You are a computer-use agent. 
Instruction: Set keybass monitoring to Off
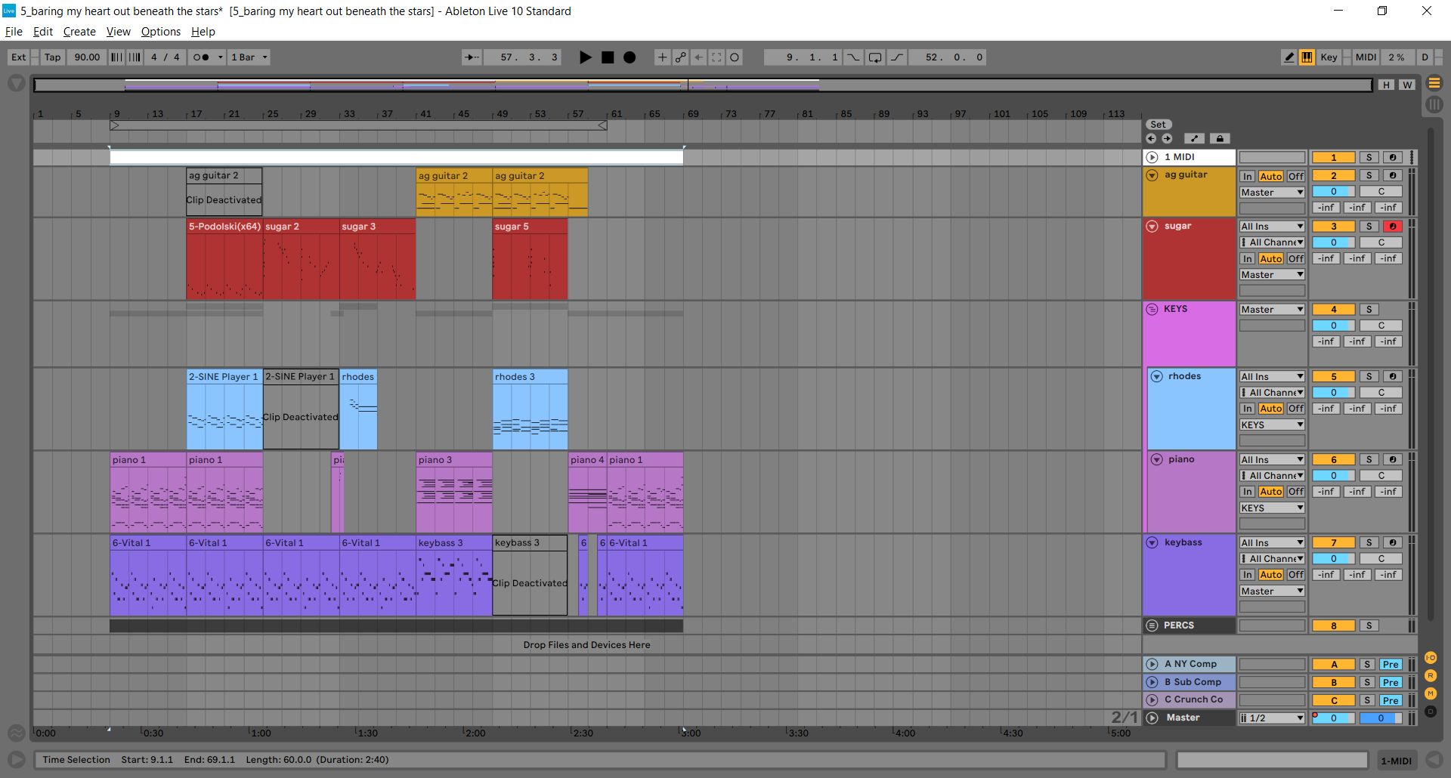coord(1296,575)
